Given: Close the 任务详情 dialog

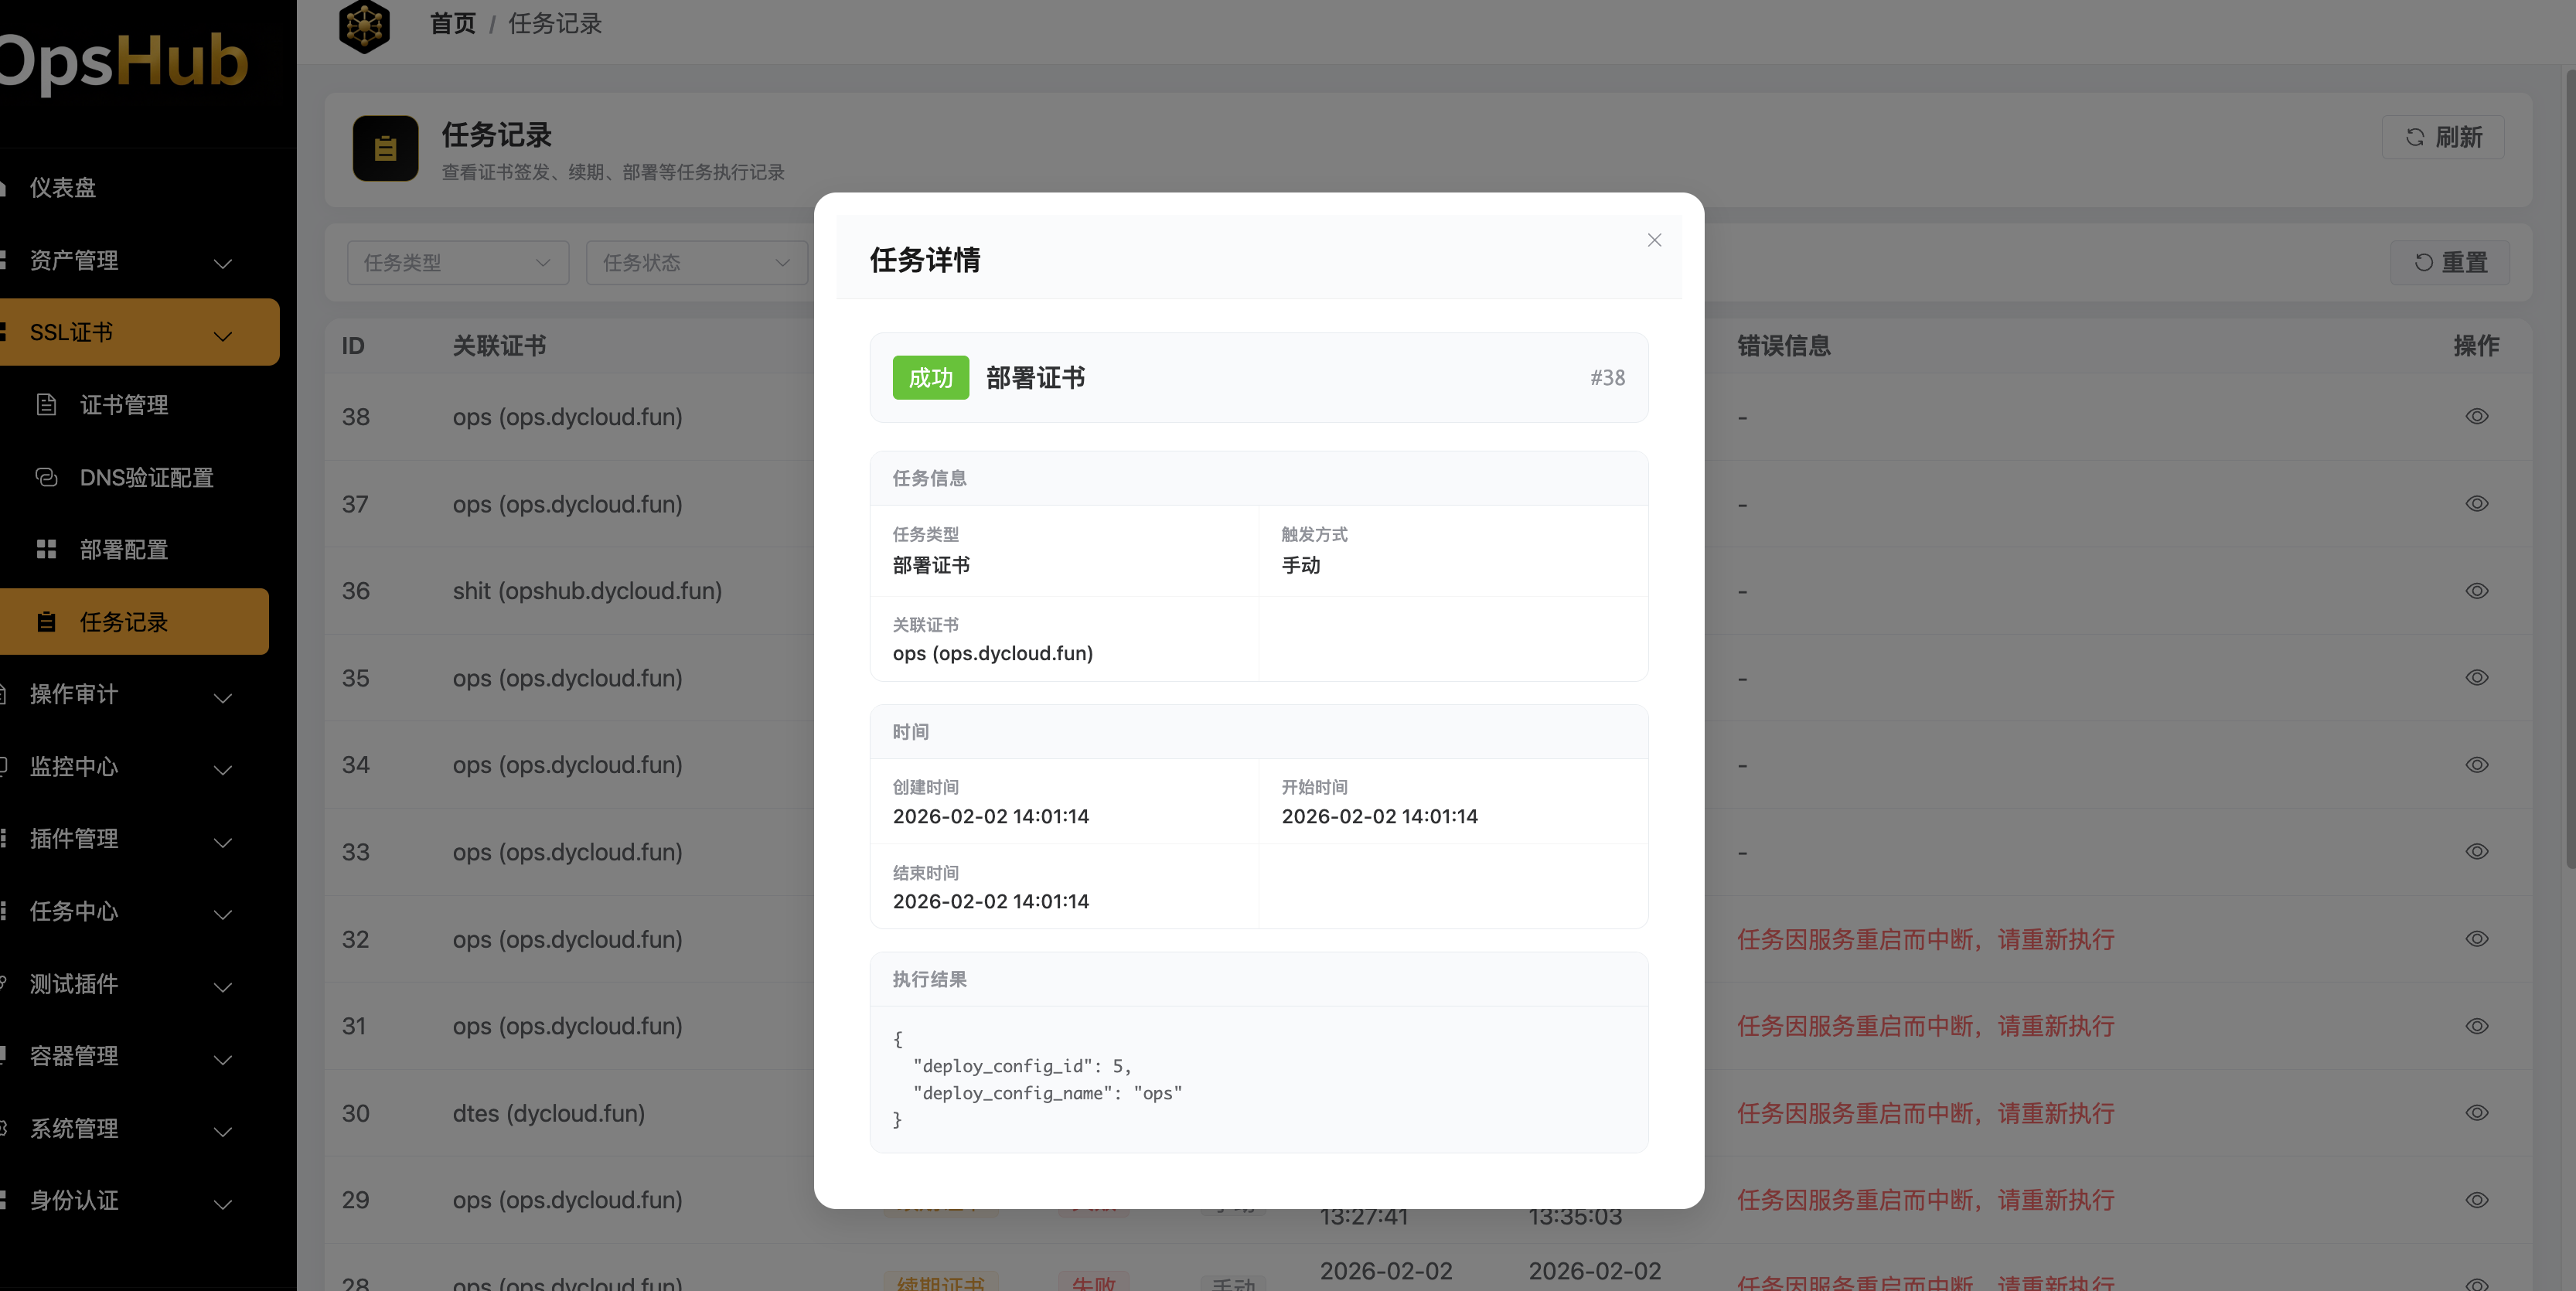Looking at the screenshot, I should click(x=1654, y=240).
